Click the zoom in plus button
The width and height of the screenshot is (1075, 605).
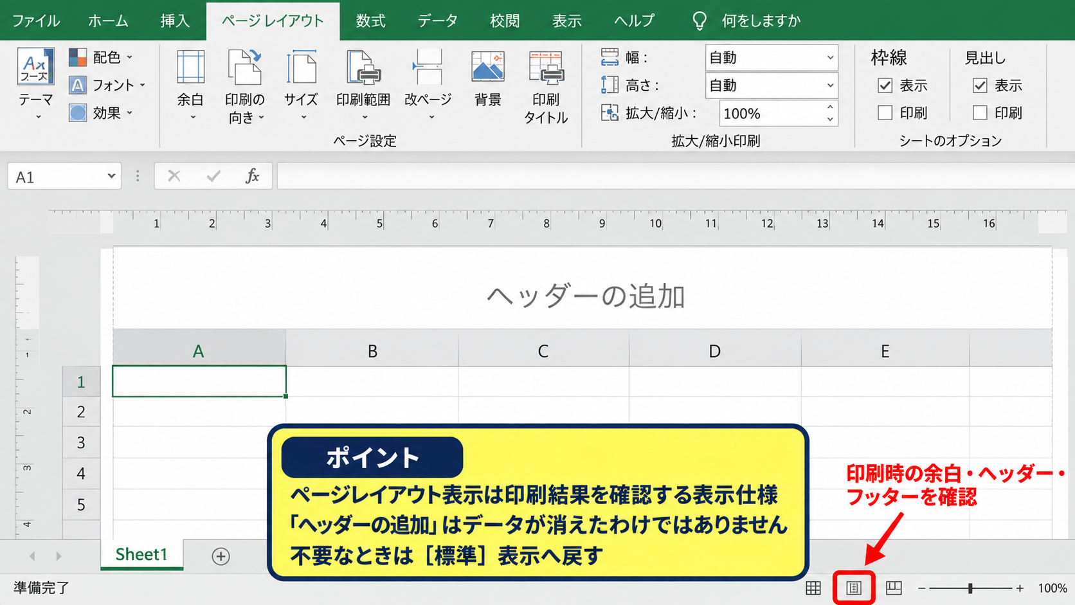coord(1020,588)
